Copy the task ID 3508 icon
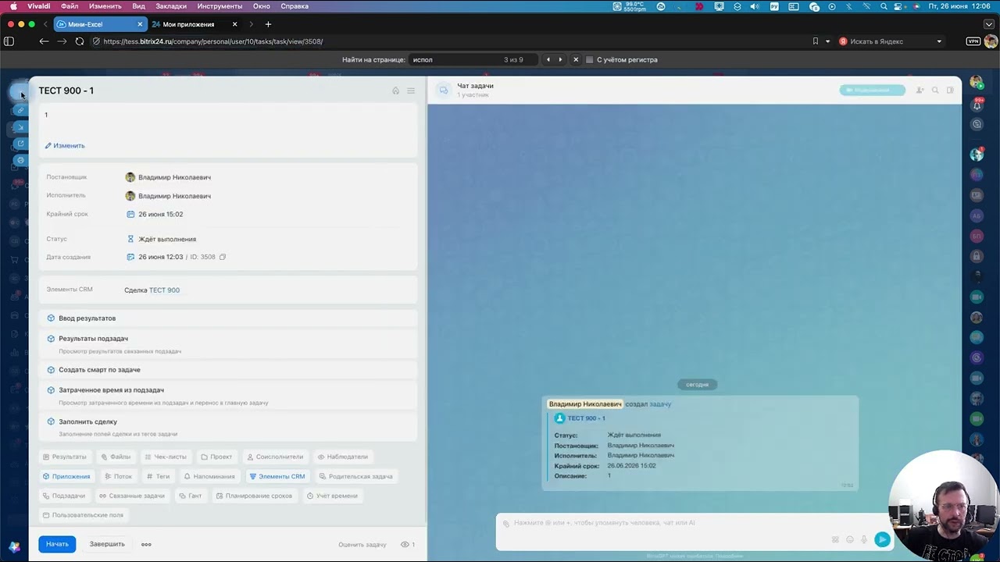 [x=223, y=257]
